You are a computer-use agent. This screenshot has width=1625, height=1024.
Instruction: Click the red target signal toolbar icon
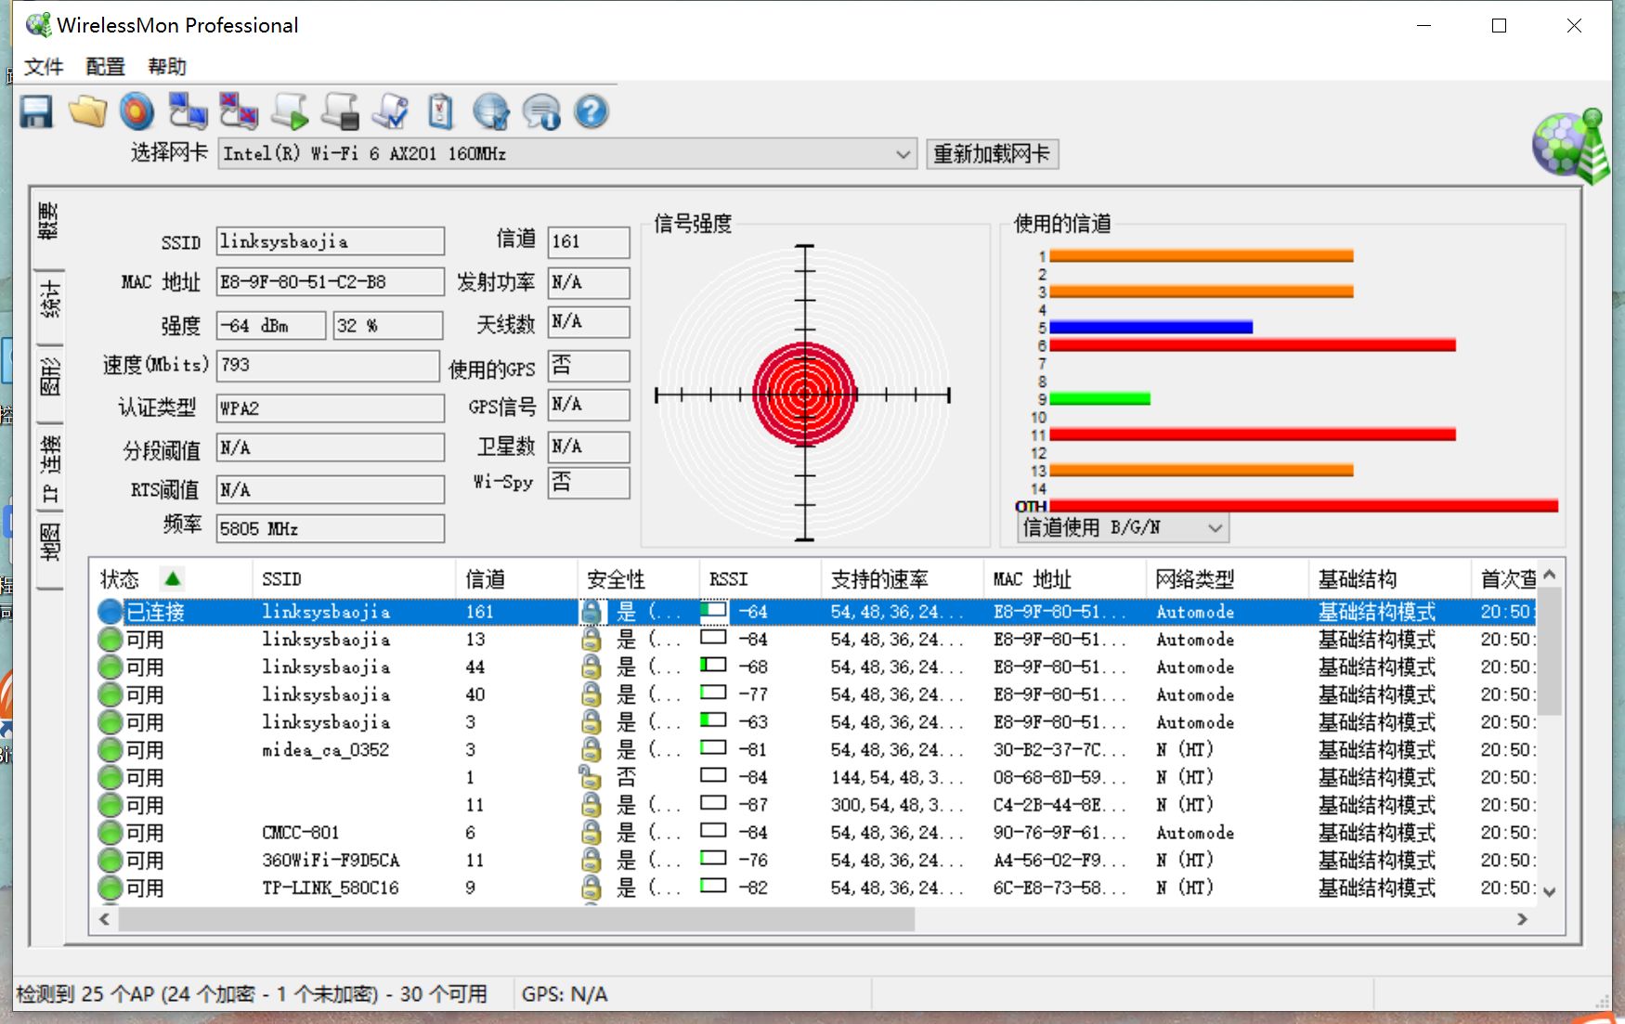coord(137,112)
